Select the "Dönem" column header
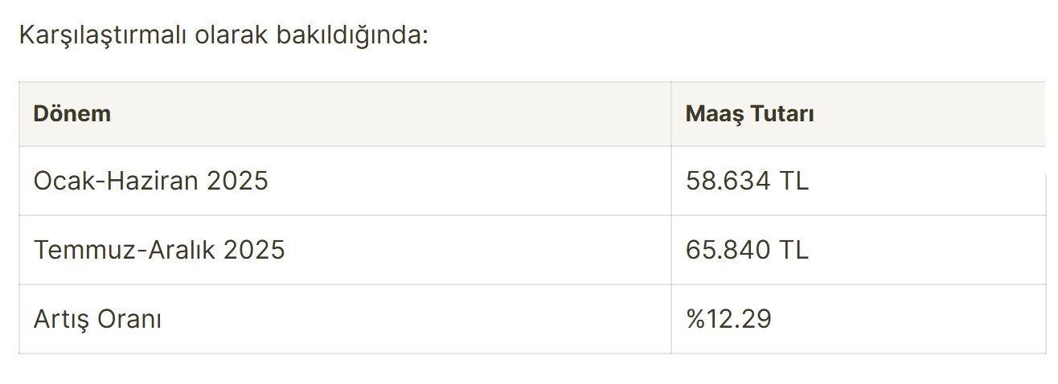1058x384 pixels. point(72,114)
